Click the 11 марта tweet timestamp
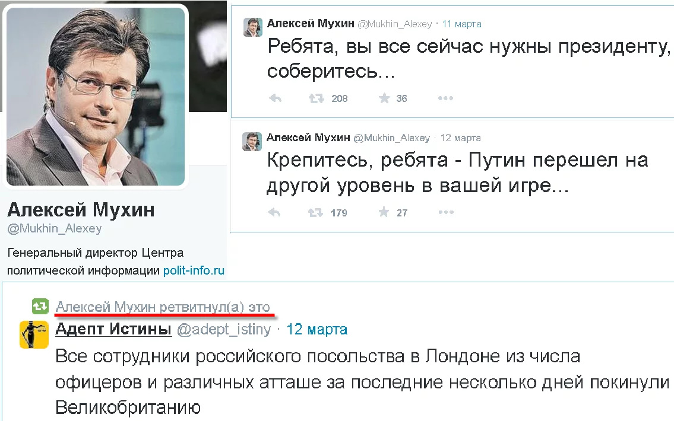This screenshot has height=421, width=674. [x=461, y=24]
